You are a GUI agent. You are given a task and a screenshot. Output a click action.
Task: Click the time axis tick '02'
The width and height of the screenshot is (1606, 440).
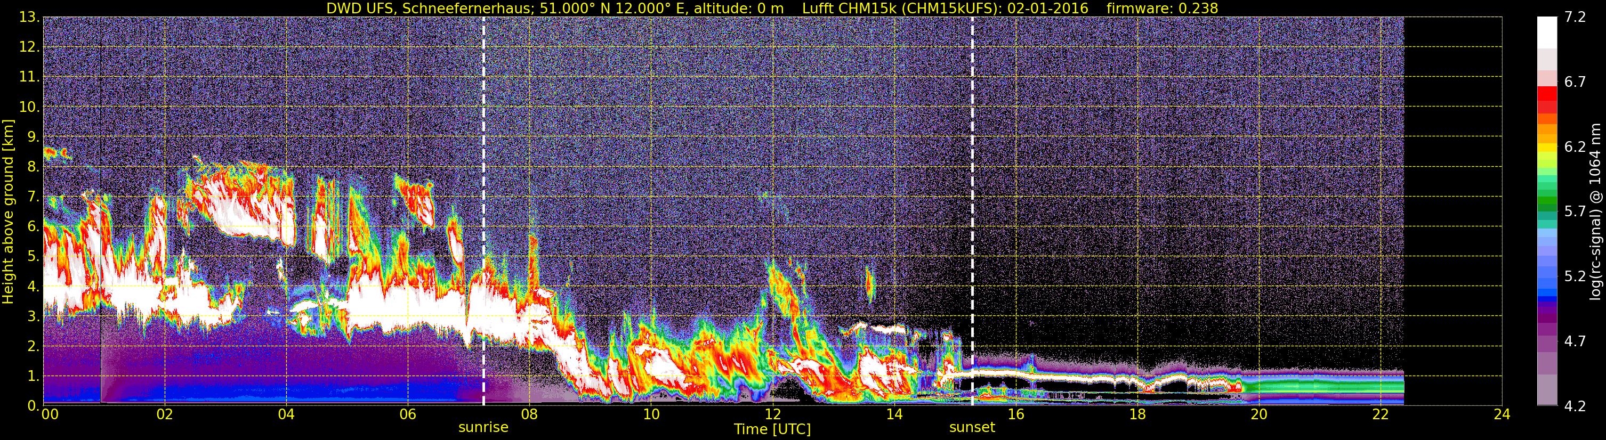click(165, 414)
